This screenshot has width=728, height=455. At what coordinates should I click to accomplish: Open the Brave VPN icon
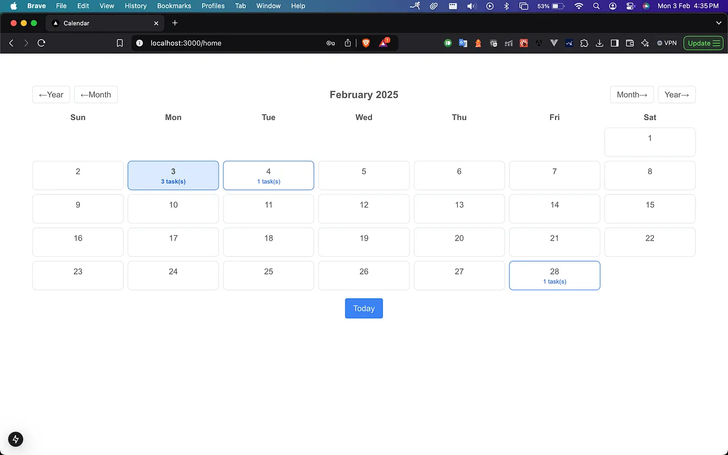(x=667, y=43)
